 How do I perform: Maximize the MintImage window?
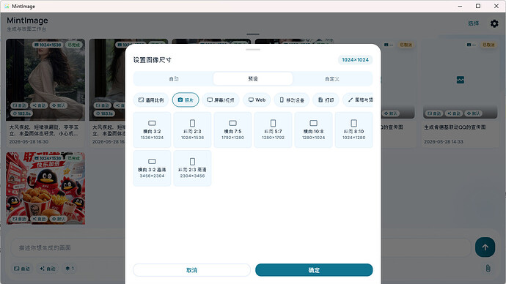pos(478,6)
